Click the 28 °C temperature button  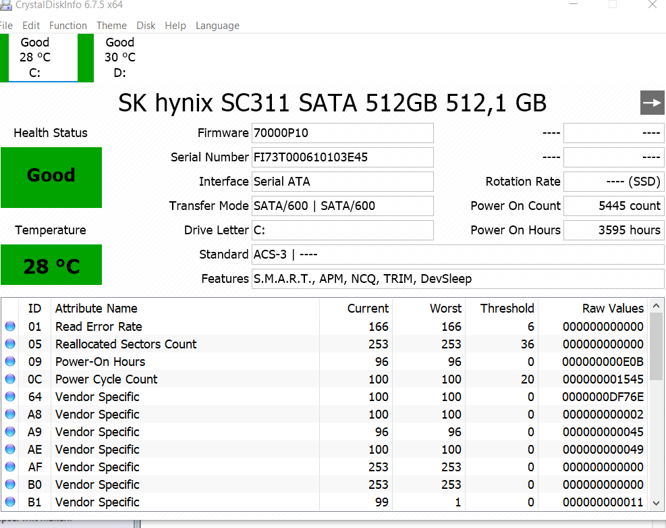(x=51, y=265)
